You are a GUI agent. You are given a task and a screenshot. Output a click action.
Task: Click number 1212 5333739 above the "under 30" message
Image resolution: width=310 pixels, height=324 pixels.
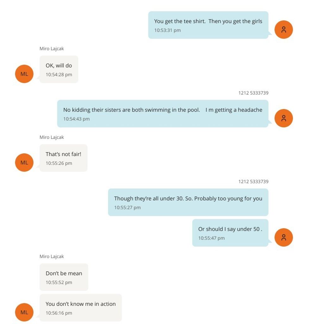pos(253,182)
